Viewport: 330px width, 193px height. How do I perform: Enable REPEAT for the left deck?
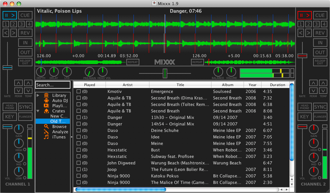133,62
